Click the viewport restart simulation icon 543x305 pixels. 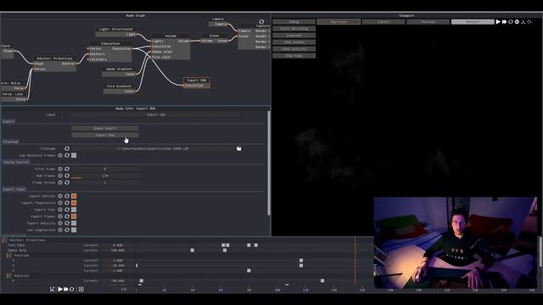point(511,22)
